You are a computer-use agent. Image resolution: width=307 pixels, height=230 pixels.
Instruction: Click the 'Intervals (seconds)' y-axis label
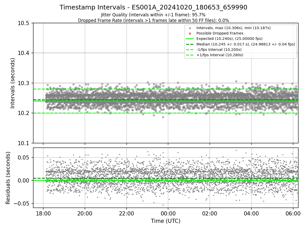pos(13,83)
